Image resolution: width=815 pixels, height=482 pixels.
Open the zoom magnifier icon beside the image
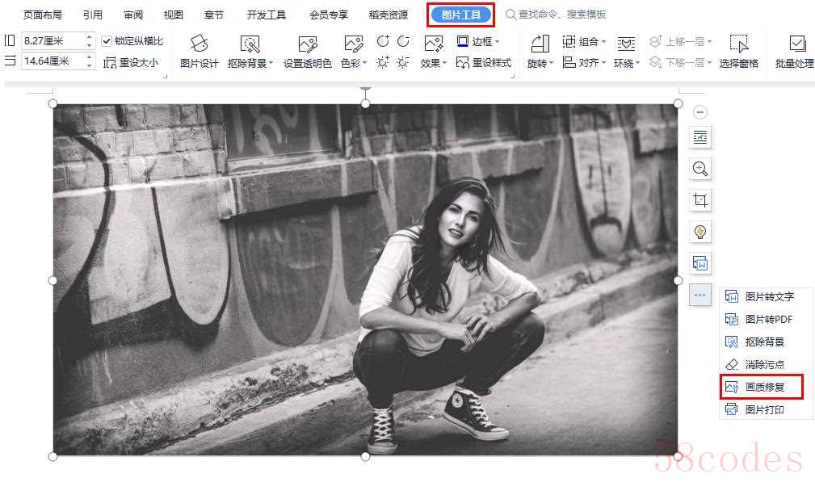pyautogui.click(x=700, y=169)
